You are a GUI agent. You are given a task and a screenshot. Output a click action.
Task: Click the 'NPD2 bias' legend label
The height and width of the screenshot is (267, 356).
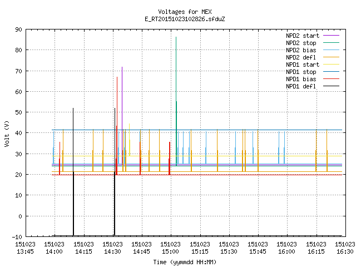pos(301,50)
